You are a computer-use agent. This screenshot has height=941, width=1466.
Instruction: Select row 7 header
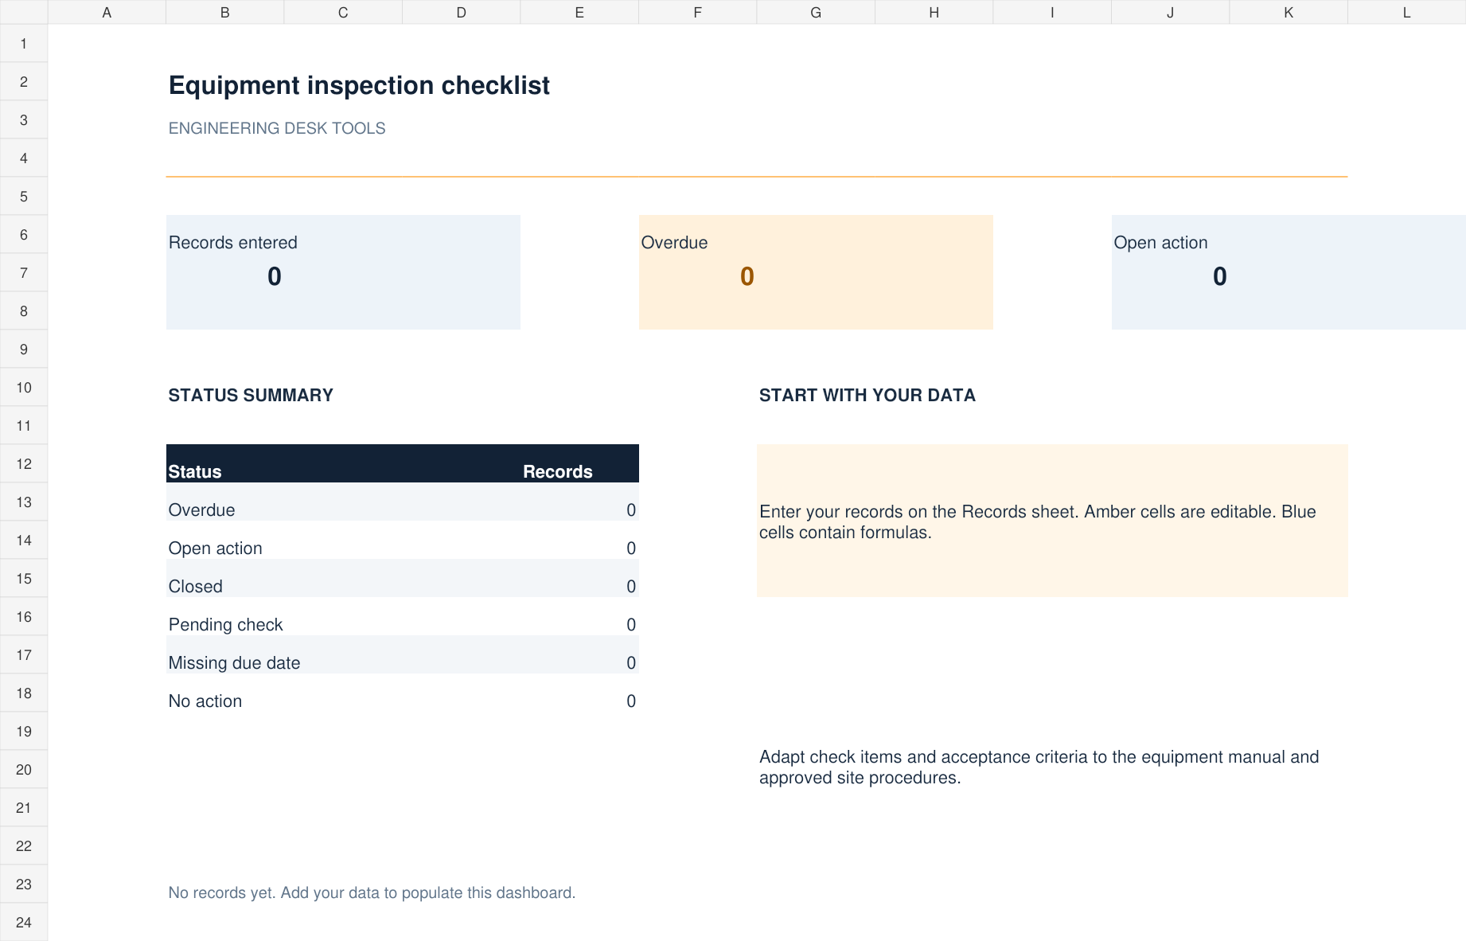click(24, 272)
